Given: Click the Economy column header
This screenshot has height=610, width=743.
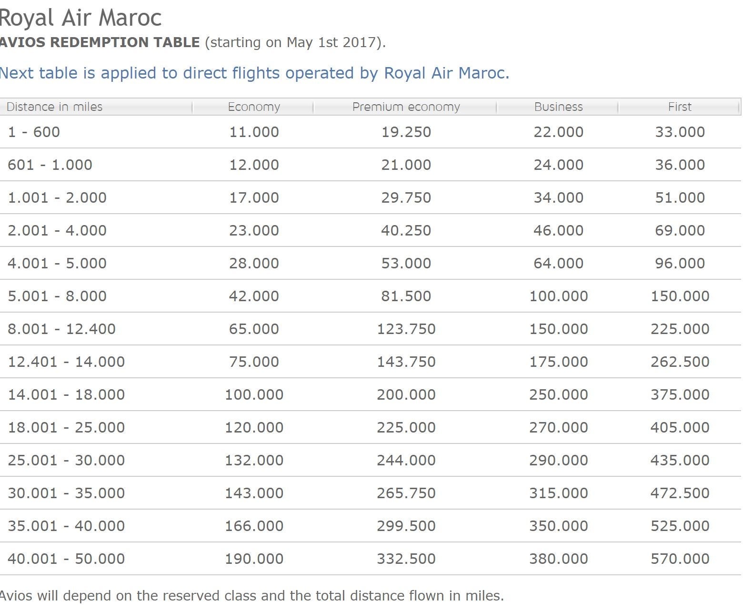Looking at the screenshot, I should [x=253, y=107].
